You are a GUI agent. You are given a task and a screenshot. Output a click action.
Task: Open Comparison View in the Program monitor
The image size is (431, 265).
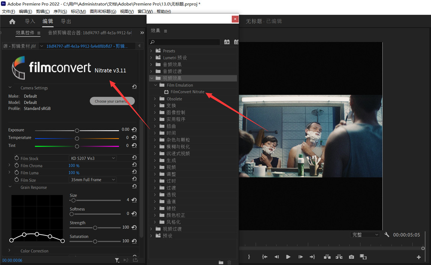tap(363, 257)
